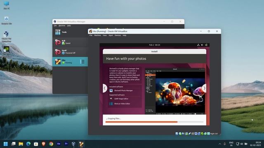
Task: Click the Right Ctrl host key label
Action: (214, 134)
